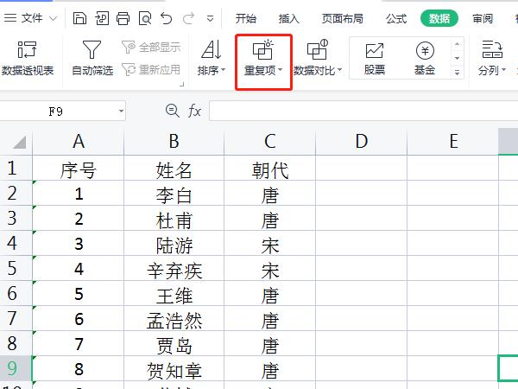Switch to the 开始 tab
The width and height of the screenshot is (518, 389).
[x=246, y=18]
